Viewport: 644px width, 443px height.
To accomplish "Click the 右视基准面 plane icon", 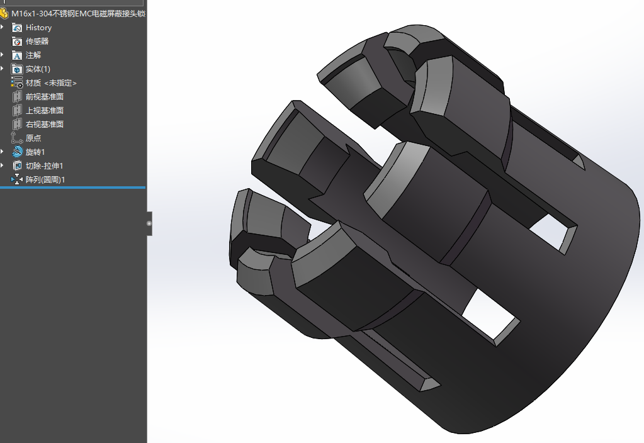I will 17,125.
